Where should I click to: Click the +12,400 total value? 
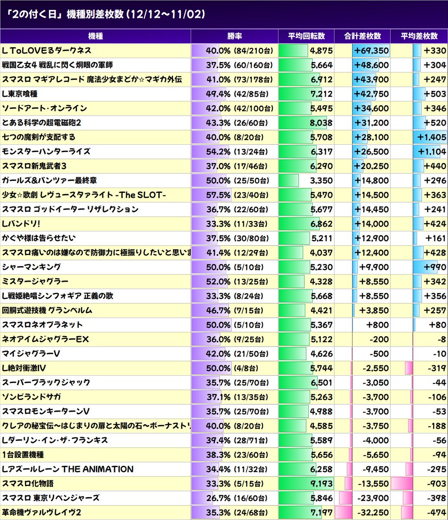click(x=371, y=252)
